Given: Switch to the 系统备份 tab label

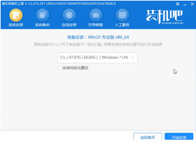Looking at the screenshot, I should [x=42, y=25].
